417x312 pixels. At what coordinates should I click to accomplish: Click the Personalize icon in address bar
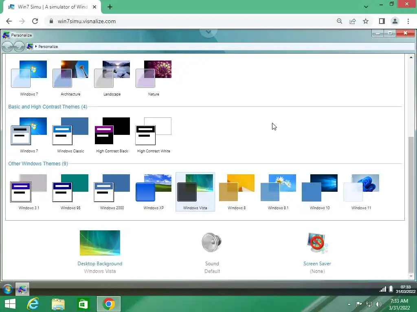coord(30,46)
